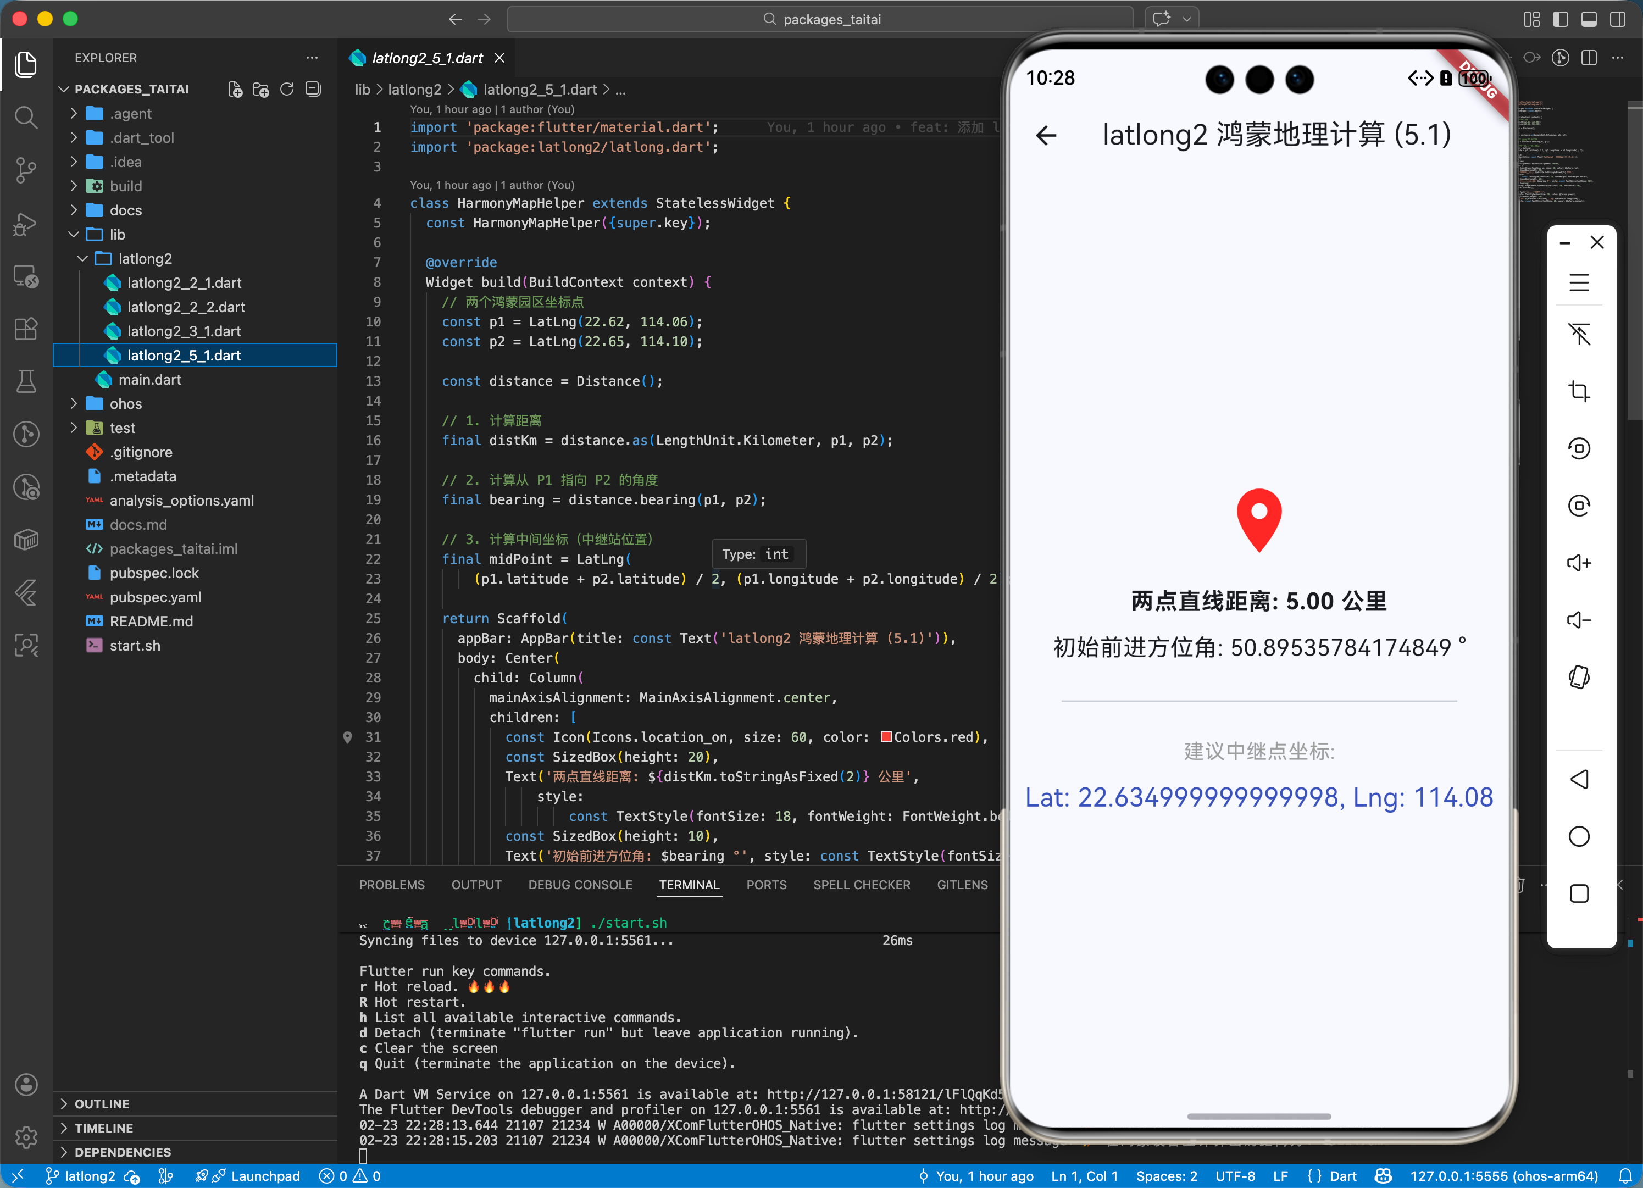This screenshot has height=1188, width=1643.
Task: Switch to the PROBLEMS panel tab
Action: coord(392,885)
